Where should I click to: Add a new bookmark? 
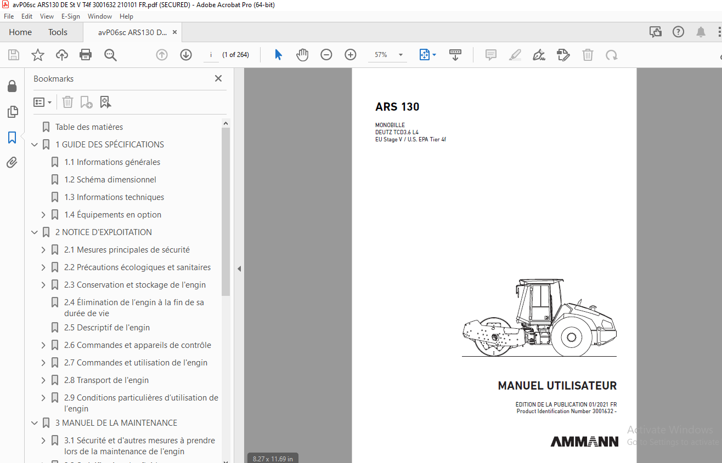pyautogui.click(x=86, y=102)
